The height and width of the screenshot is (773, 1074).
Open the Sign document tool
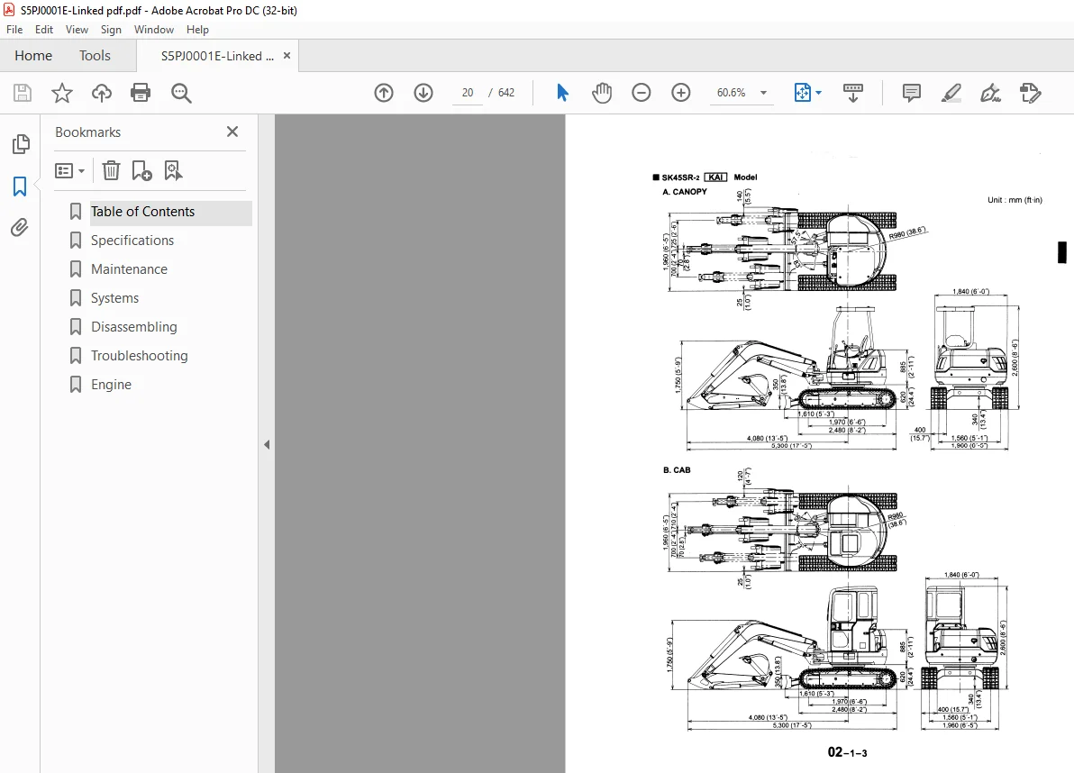(990, 93)
